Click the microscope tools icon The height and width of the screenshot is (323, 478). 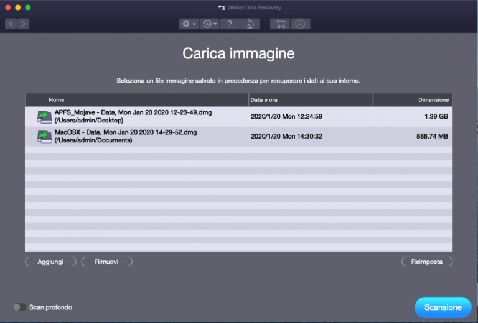pos(250,24)
